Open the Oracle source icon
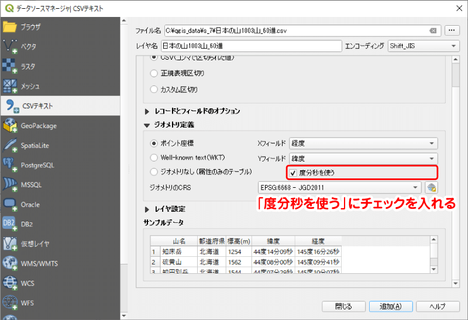The width and height of the screenshot is (468, 320). click(x=9, y=205)
